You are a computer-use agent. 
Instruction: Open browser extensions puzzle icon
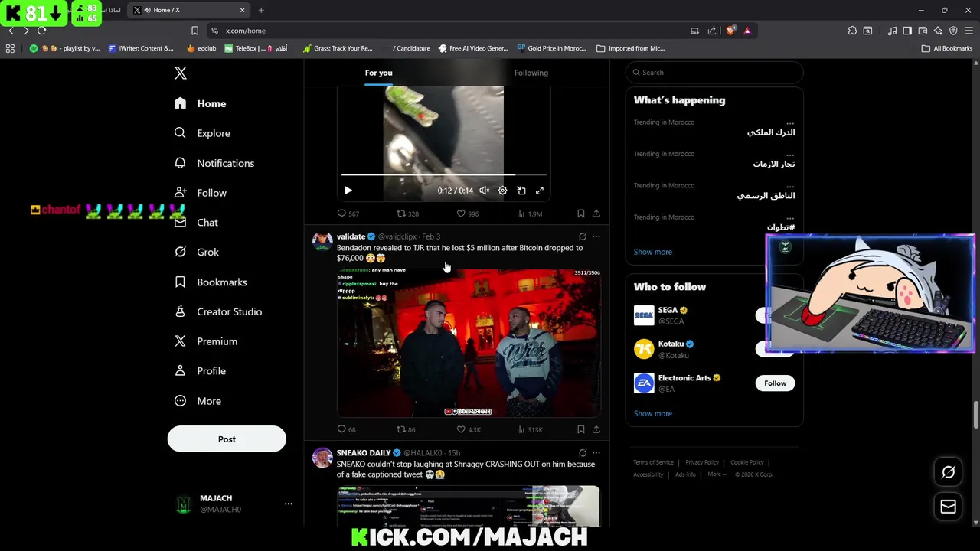coord(852,31)
